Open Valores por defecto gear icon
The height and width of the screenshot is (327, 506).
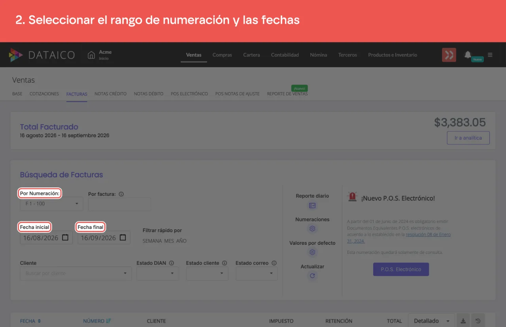pos(312,252)
